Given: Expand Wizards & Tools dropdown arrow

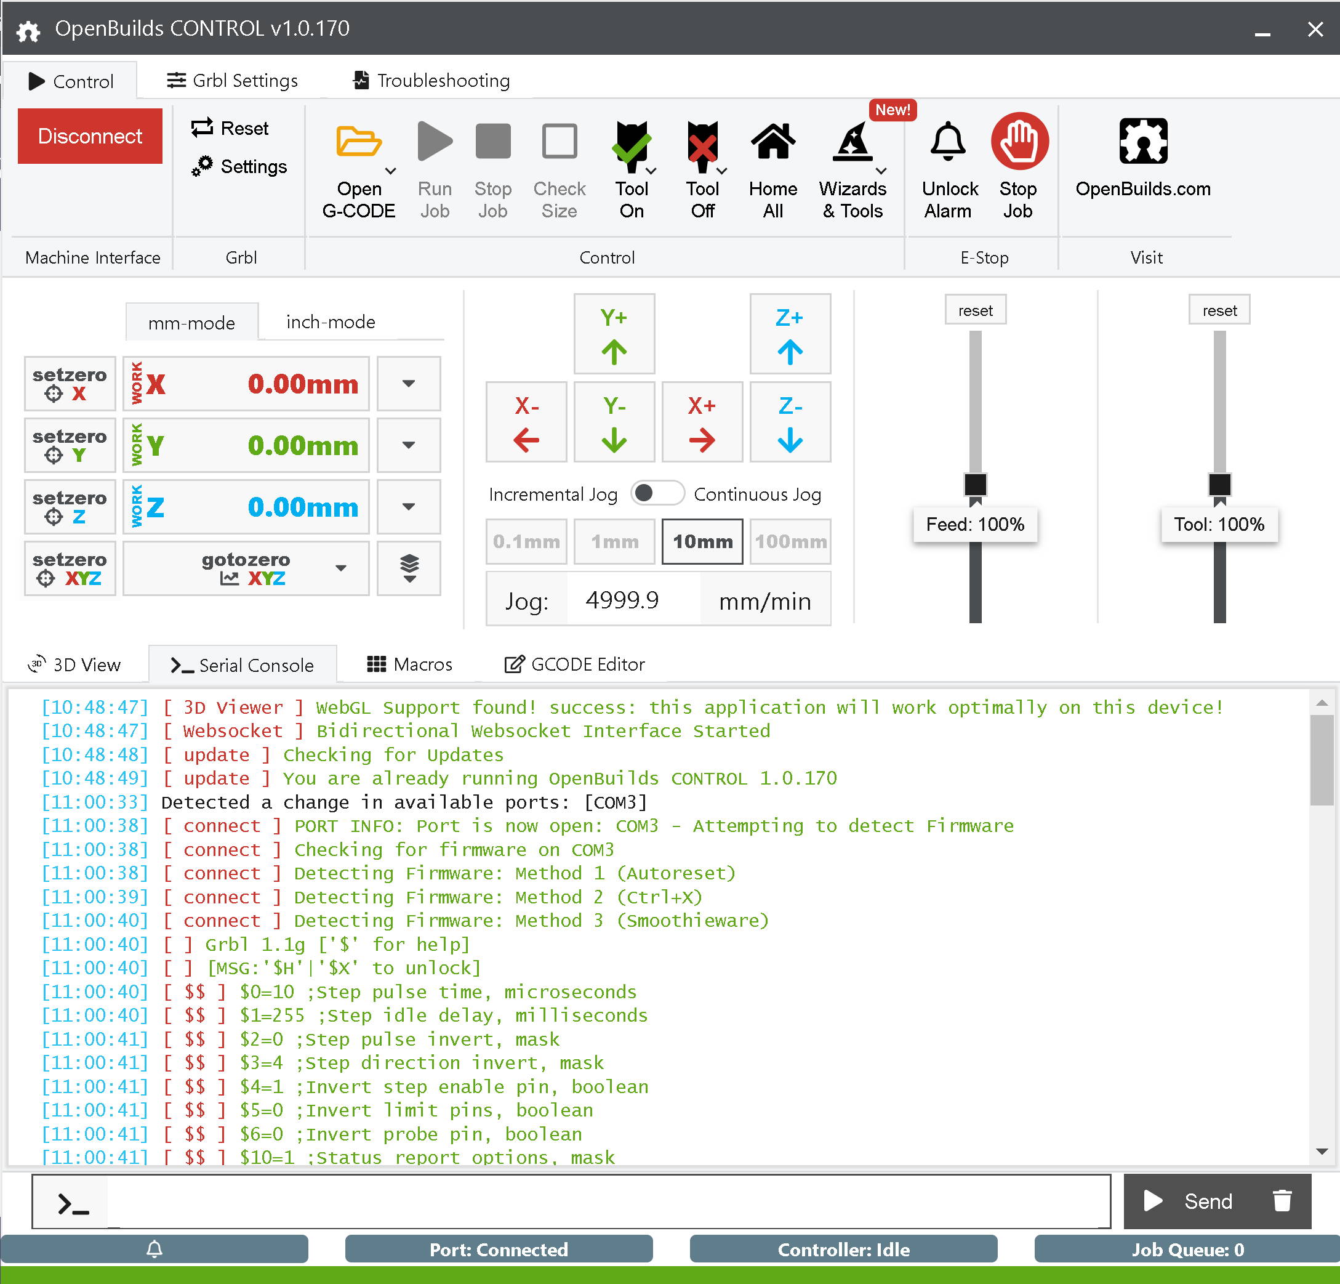Looking at the screenshot, I should pos(881,171).
